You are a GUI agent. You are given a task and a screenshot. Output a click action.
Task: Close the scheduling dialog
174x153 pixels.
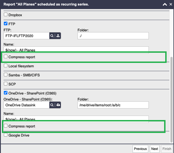pyautogui.click(x=171, y=4)
